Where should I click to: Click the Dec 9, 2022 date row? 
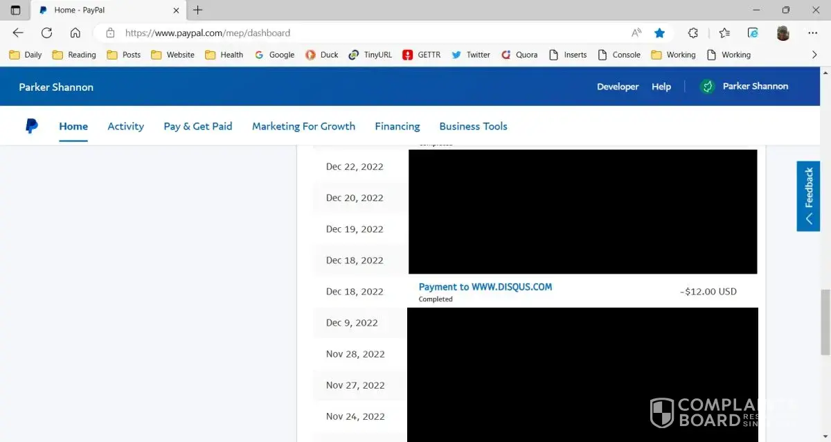[x=352, y=323]
